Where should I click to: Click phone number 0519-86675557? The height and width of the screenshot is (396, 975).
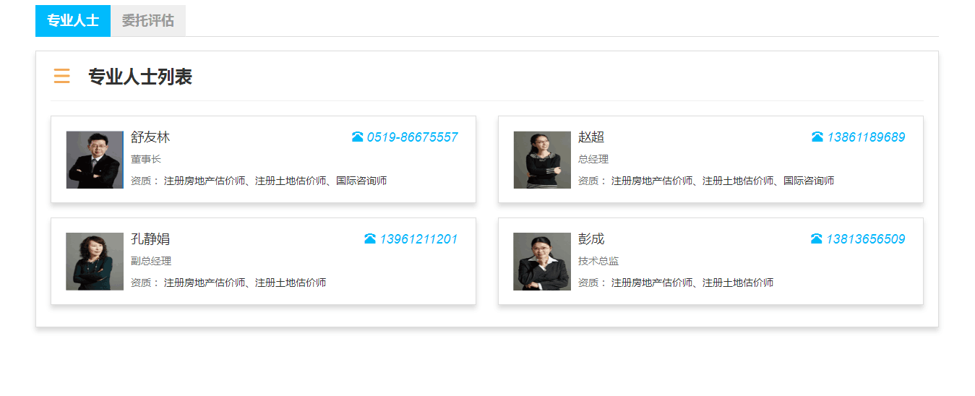[x=412, y=137]
